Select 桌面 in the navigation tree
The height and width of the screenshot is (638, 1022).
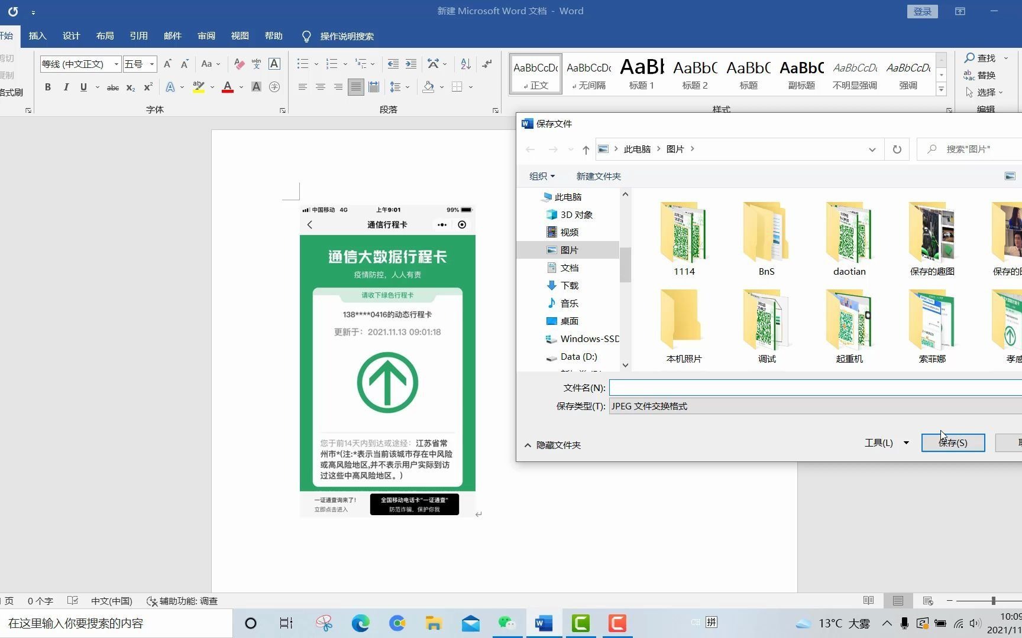[x=562, y=321]
